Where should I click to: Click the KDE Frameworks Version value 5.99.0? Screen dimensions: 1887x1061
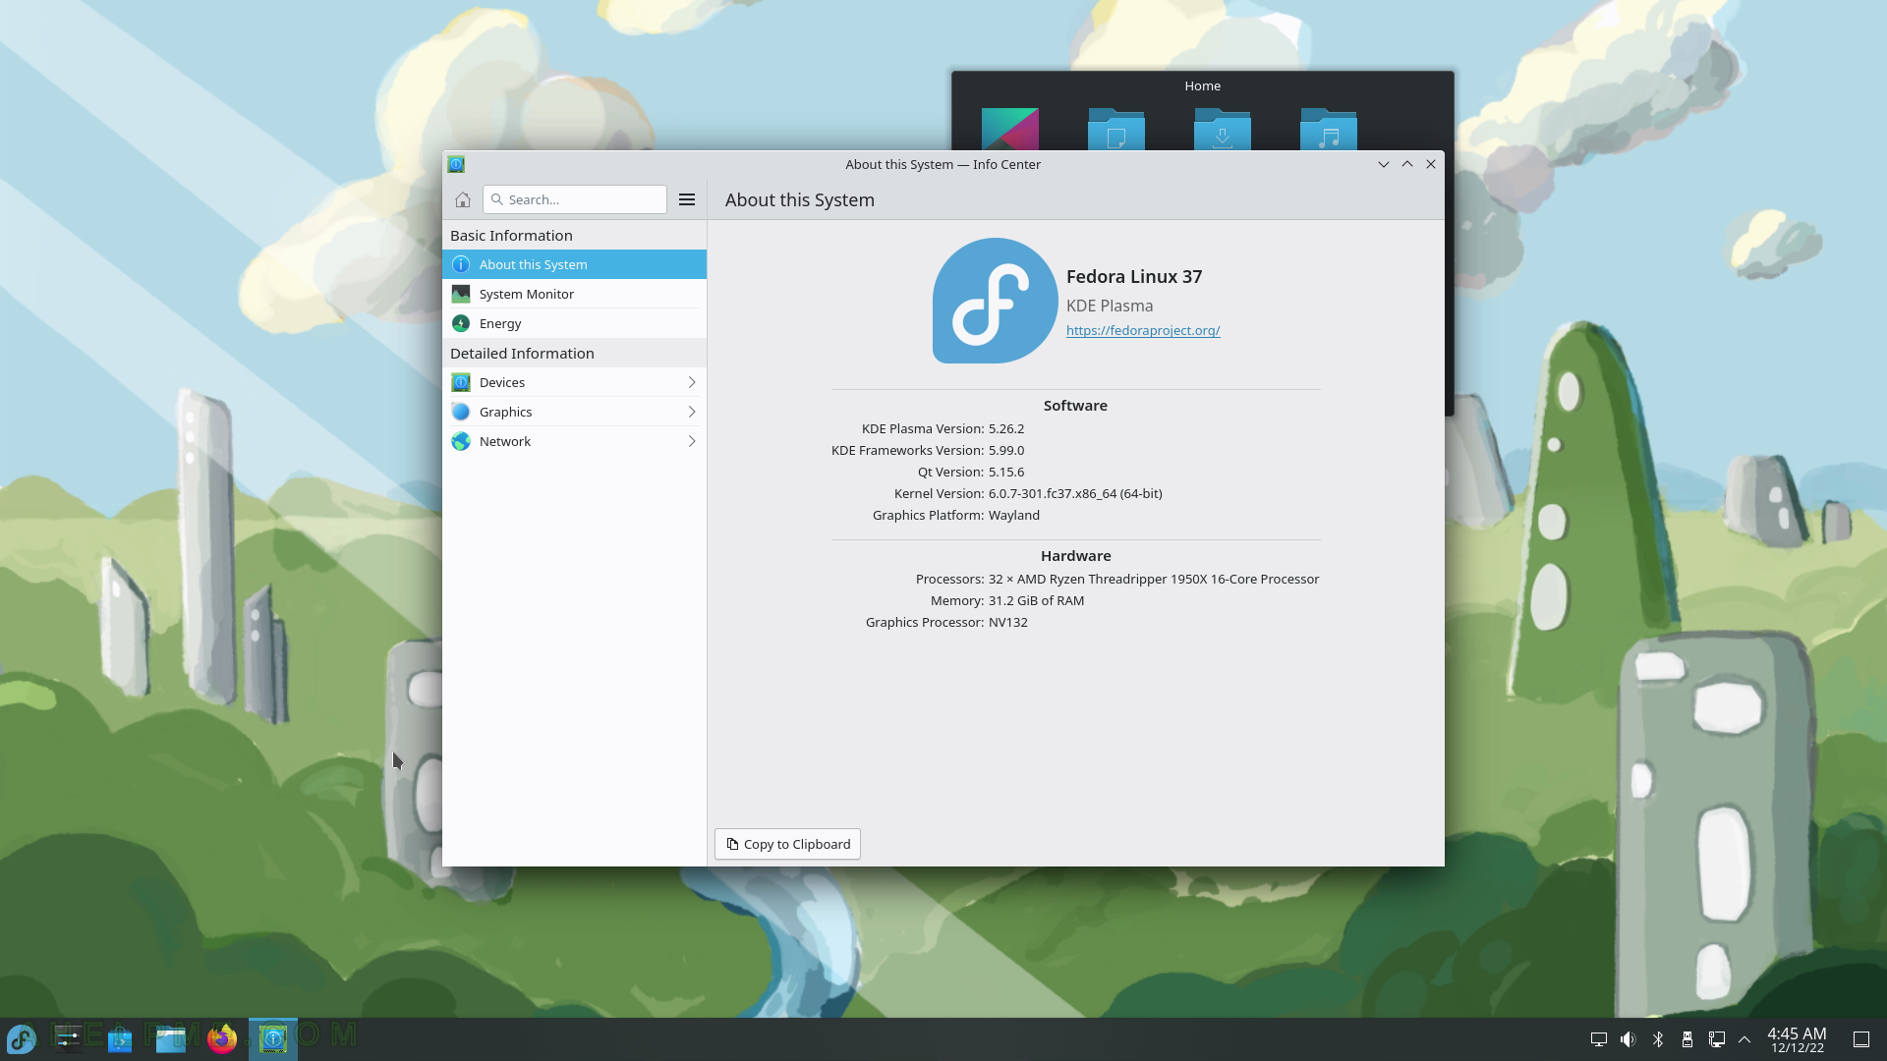click(1006, 450)
